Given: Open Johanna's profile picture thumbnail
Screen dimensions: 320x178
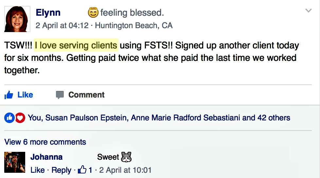Looking at the screenshot, I should tap(15, 162).
